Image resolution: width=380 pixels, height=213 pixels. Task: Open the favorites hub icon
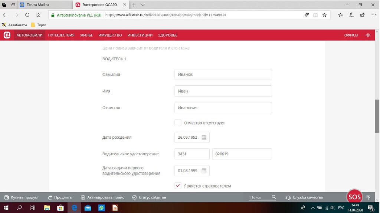(341, 15)
